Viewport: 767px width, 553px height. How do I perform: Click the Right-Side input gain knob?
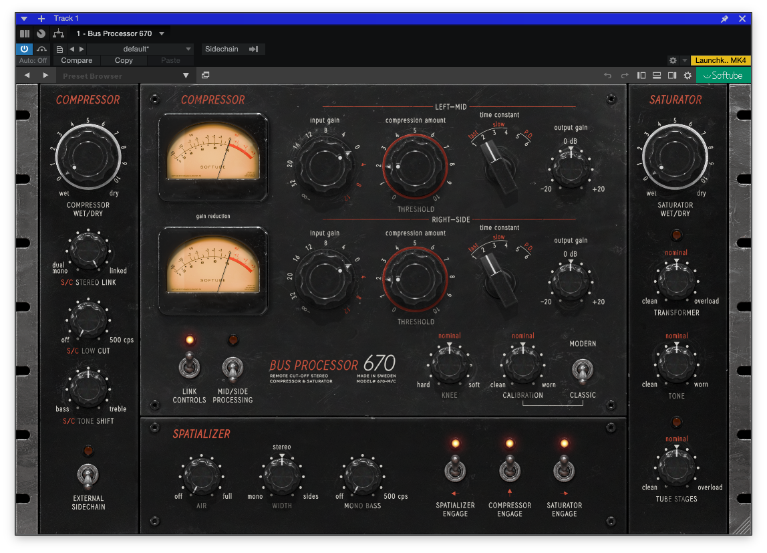[325, 280]
